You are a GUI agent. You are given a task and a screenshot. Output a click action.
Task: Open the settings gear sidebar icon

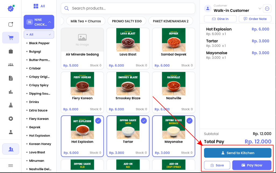point(11,119)
